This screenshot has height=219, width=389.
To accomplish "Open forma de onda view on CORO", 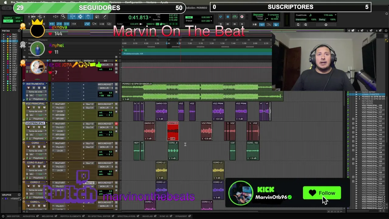I will coord(36,151).
